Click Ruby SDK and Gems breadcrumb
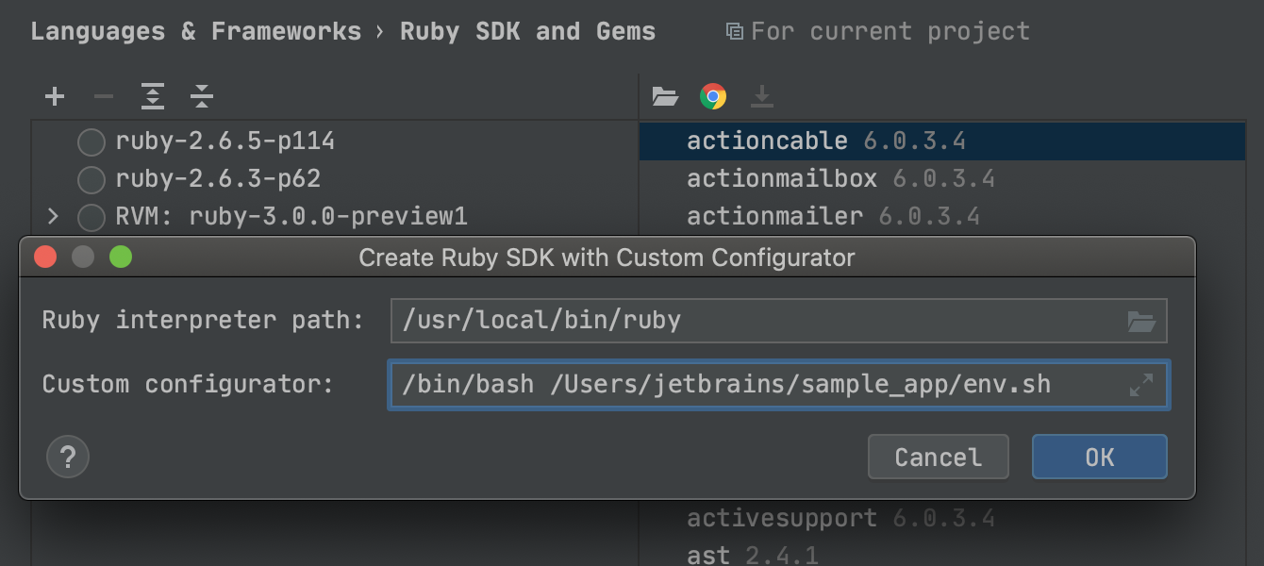 pos(527,31)
